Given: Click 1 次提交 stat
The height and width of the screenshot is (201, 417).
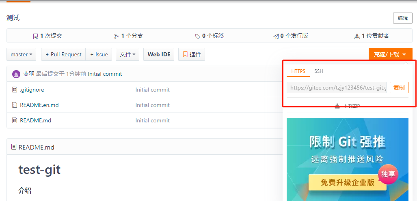Looking at the screenshot, I should pyautogui.click(x=48, y=36).
